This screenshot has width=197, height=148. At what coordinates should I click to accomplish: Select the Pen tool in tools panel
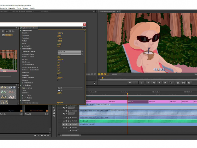tap(54, 110)
